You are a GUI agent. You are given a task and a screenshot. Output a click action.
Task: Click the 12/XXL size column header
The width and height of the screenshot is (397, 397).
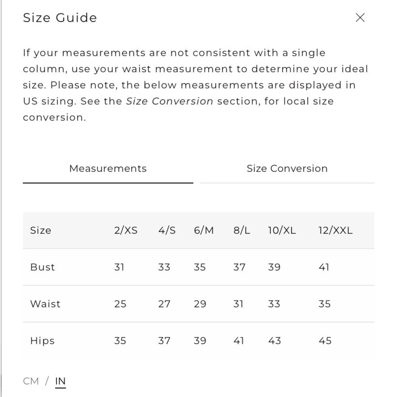click(335, 230)
